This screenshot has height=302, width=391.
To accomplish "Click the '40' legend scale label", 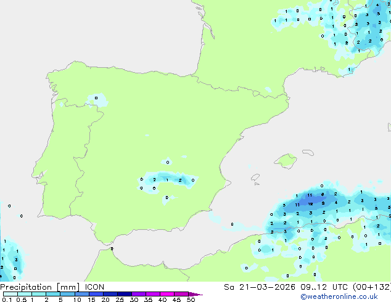I will point(162,300).
